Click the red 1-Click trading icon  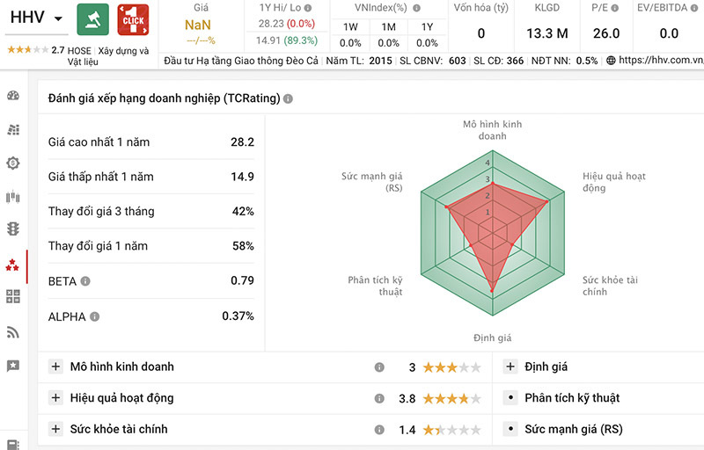pos(133,19)
